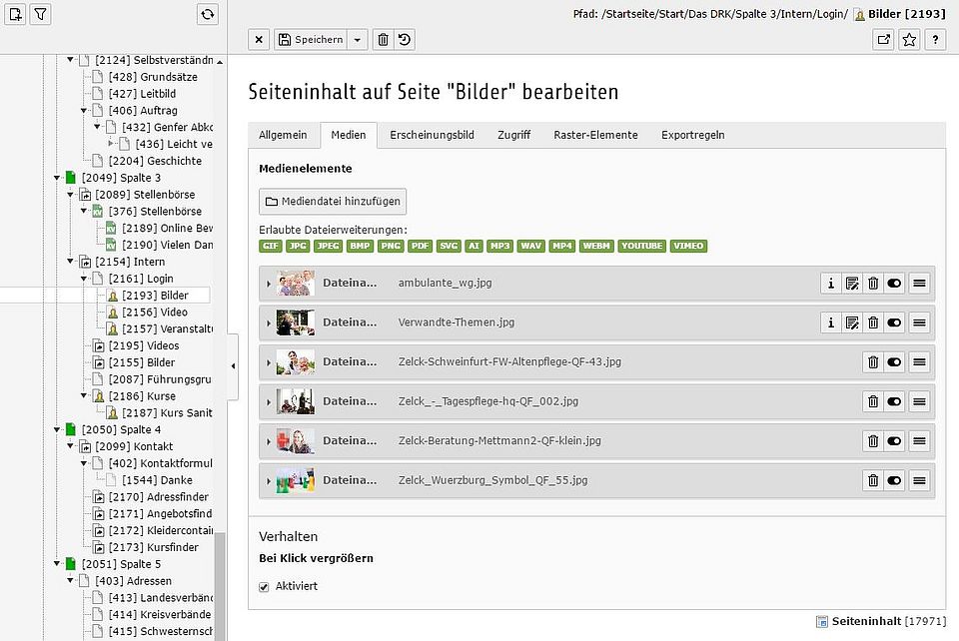The image size is (959, 641).
Task: Delete the Verwandte-Themen.jpg media element
Action: [873, 322]
